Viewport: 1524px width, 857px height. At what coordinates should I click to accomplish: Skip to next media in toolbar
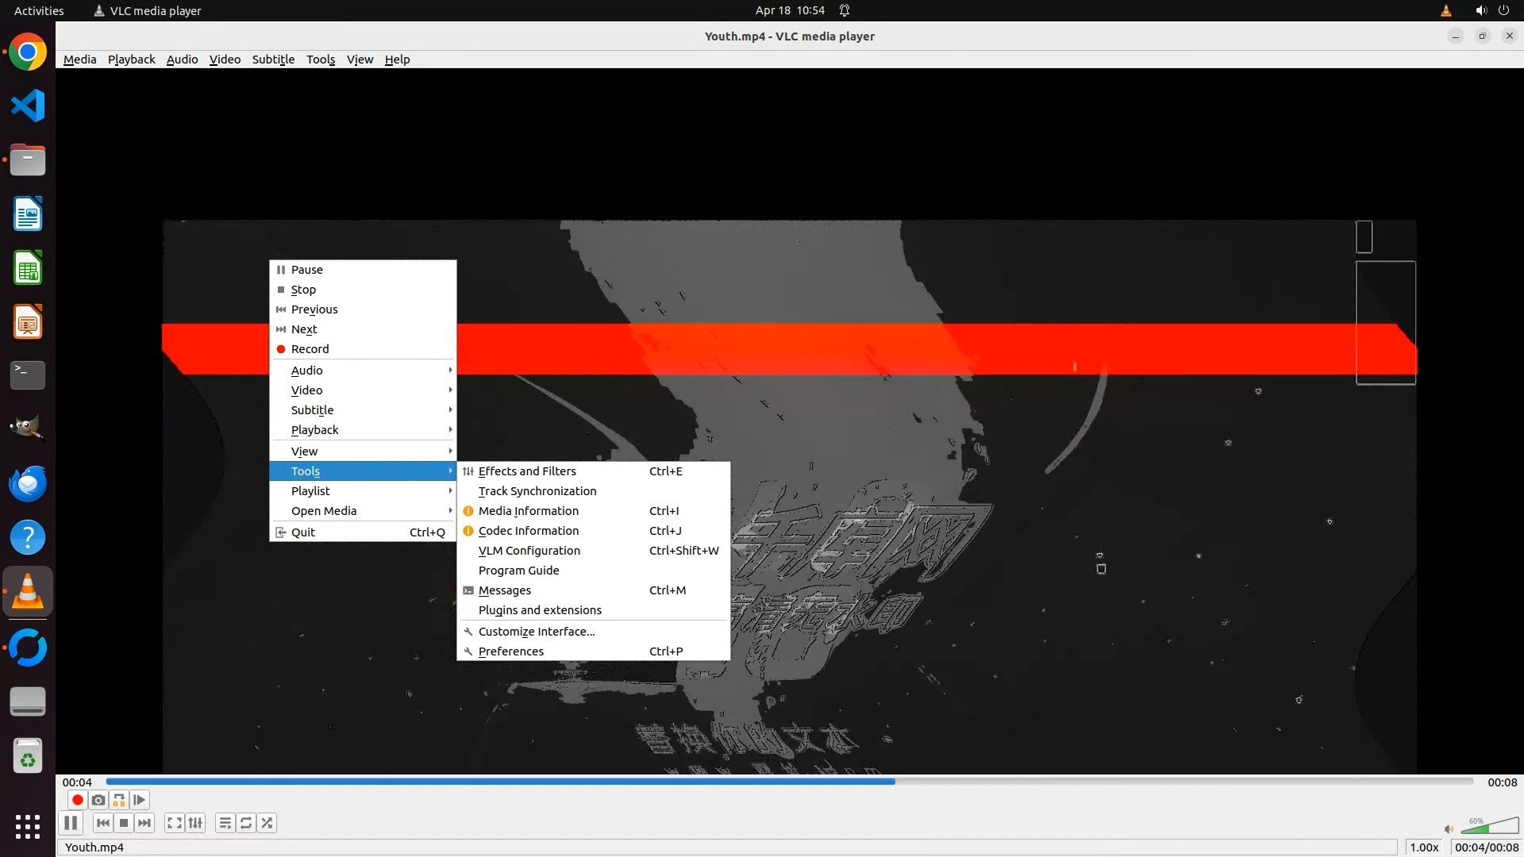click(x=144, y=823)
